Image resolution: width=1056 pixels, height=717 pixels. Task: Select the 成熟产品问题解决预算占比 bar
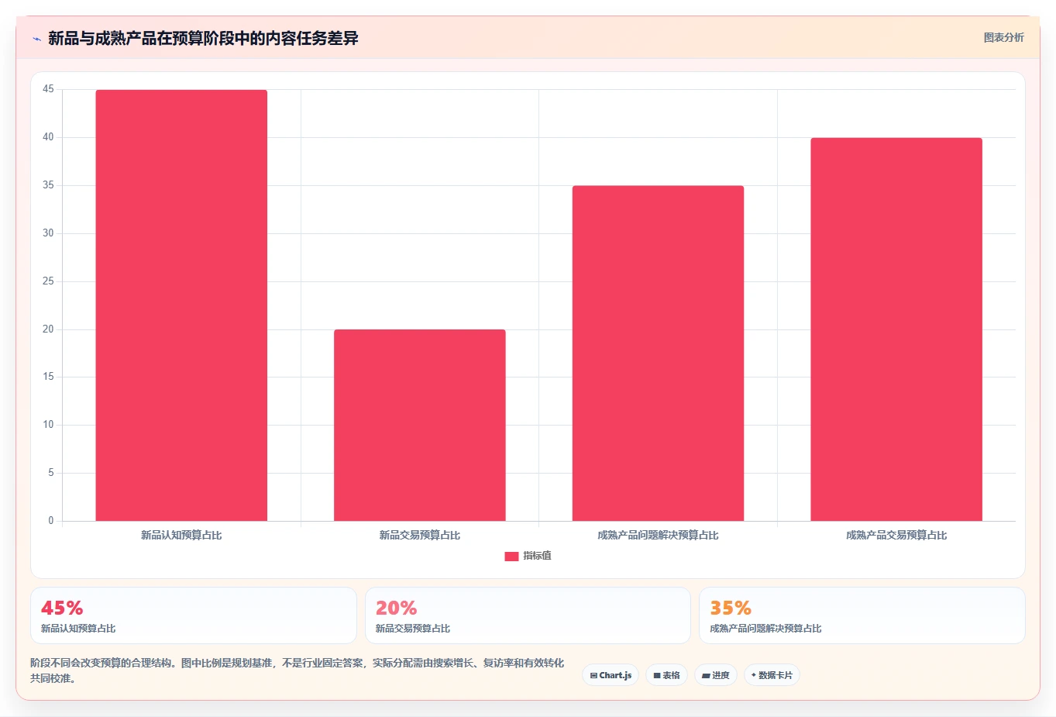(x=658, y=353)
